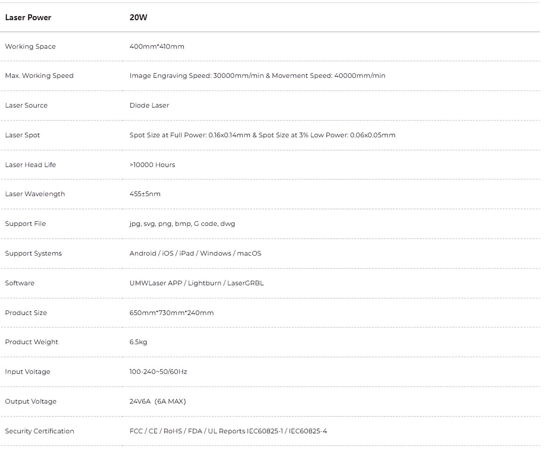This screenshot has width=545, height=450.
Task: Click the Laser Power header label
Action: click(28, 17)
